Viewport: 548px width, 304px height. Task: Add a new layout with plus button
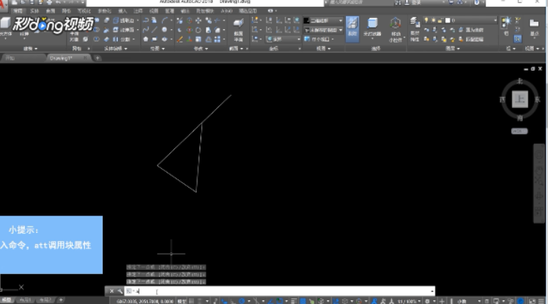(x=61, y=299)
